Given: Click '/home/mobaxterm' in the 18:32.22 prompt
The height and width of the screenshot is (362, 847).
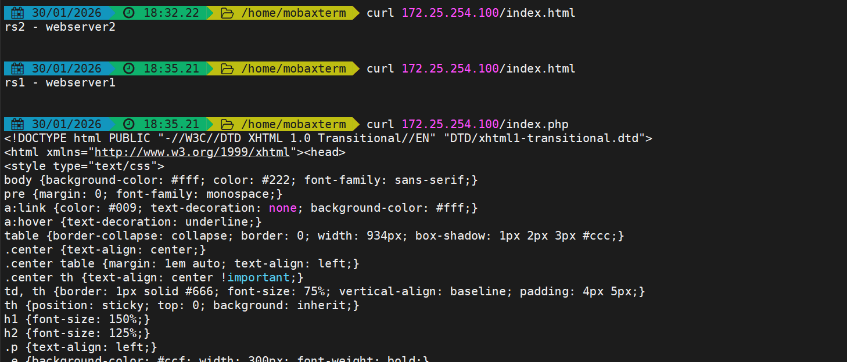Looking at the screenshot, I should tap(293, 13).
